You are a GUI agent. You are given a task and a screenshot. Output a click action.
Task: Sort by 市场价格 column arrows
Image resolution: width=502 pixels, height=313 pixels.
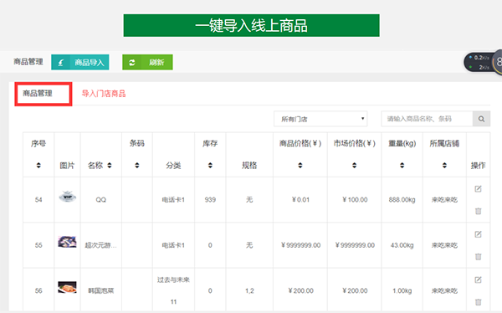pos(354,166)
